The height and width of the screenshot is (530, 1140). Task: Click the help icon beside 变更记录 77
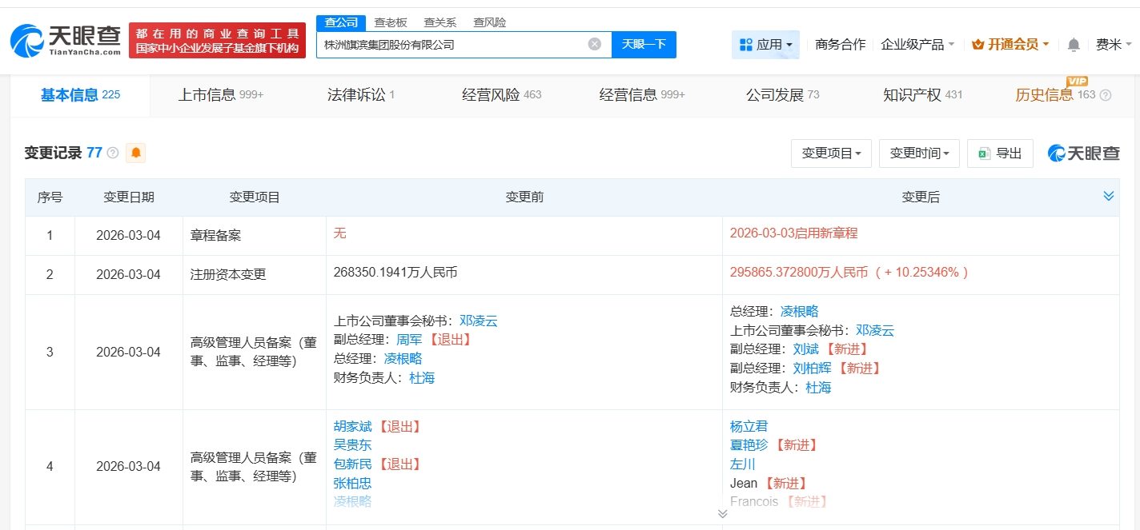tap(113, 153)
